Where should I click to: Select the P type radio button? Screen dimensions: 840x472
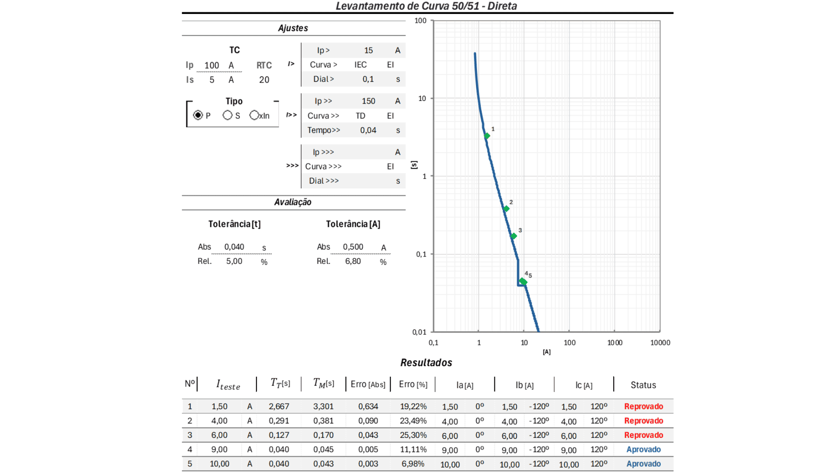[x=198, y=115]
